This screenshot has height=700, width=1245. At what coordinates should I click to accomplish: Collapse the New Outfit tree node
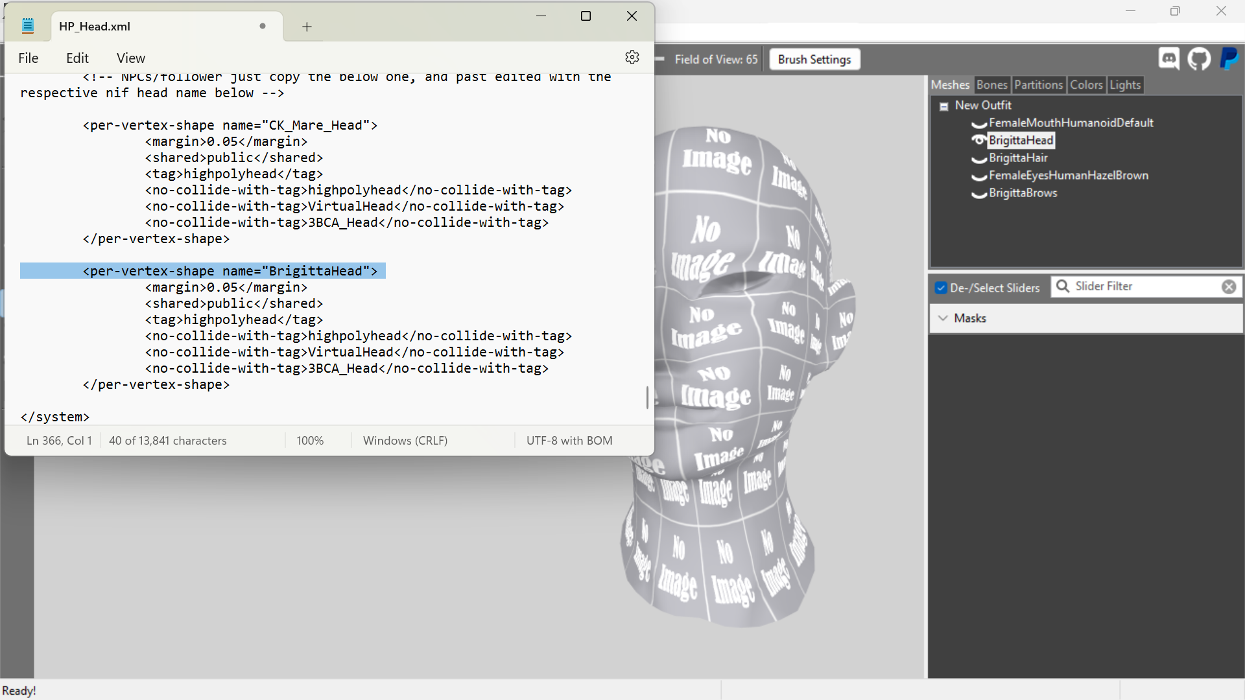(944, 106)
